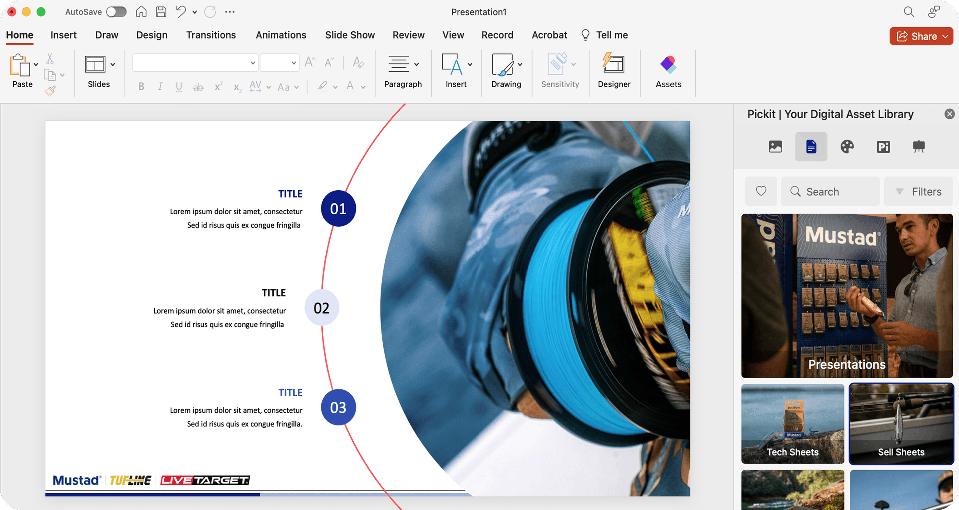
Task: Open the Filters button
Action: (x=918, y=191)
